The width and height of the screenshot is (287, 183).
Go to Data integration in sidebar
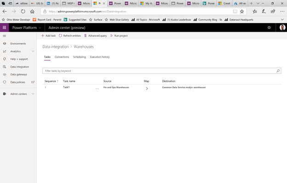20,67
